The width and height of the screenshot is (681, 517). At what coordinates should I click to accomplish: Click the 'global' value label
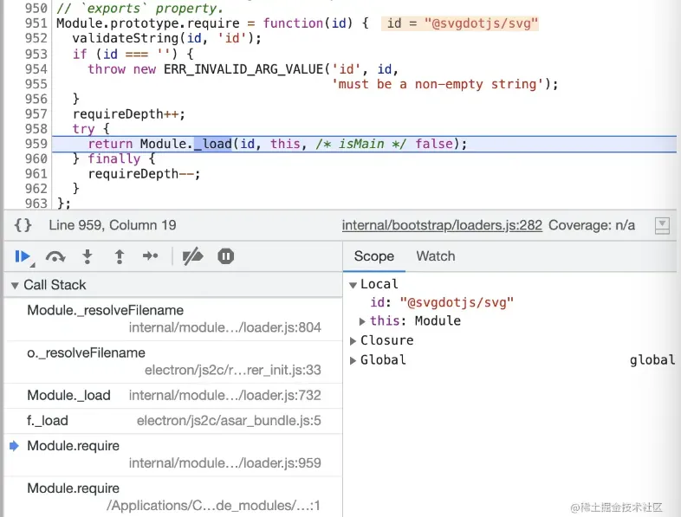(x=652, y=360)
